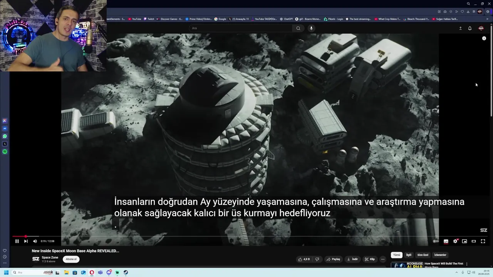Select the Tümü filter chip
This screenshot has width=493, height=277.
[x=397, y=255]
